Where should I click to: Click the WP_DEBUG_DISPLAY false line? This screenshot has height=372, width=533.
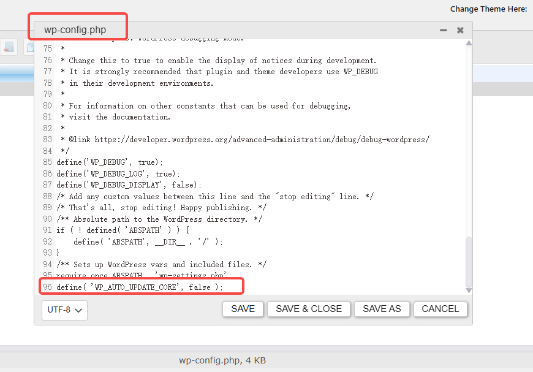129,184
